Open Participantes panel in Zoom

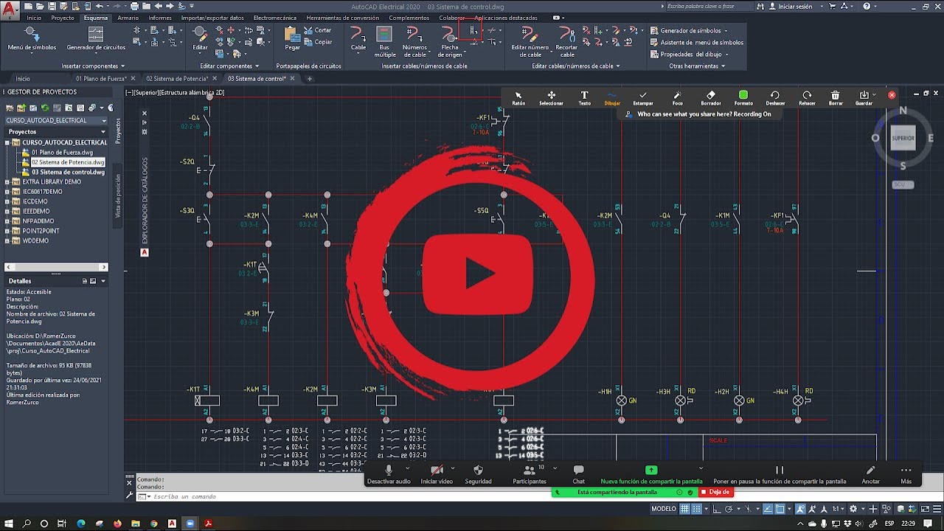(x=529, y=474)
